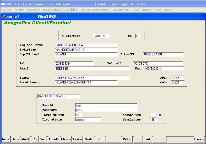The height and width of the screenshot is (144, 206).
Task: Click the UserId field containing user
Action: point(106,105)
